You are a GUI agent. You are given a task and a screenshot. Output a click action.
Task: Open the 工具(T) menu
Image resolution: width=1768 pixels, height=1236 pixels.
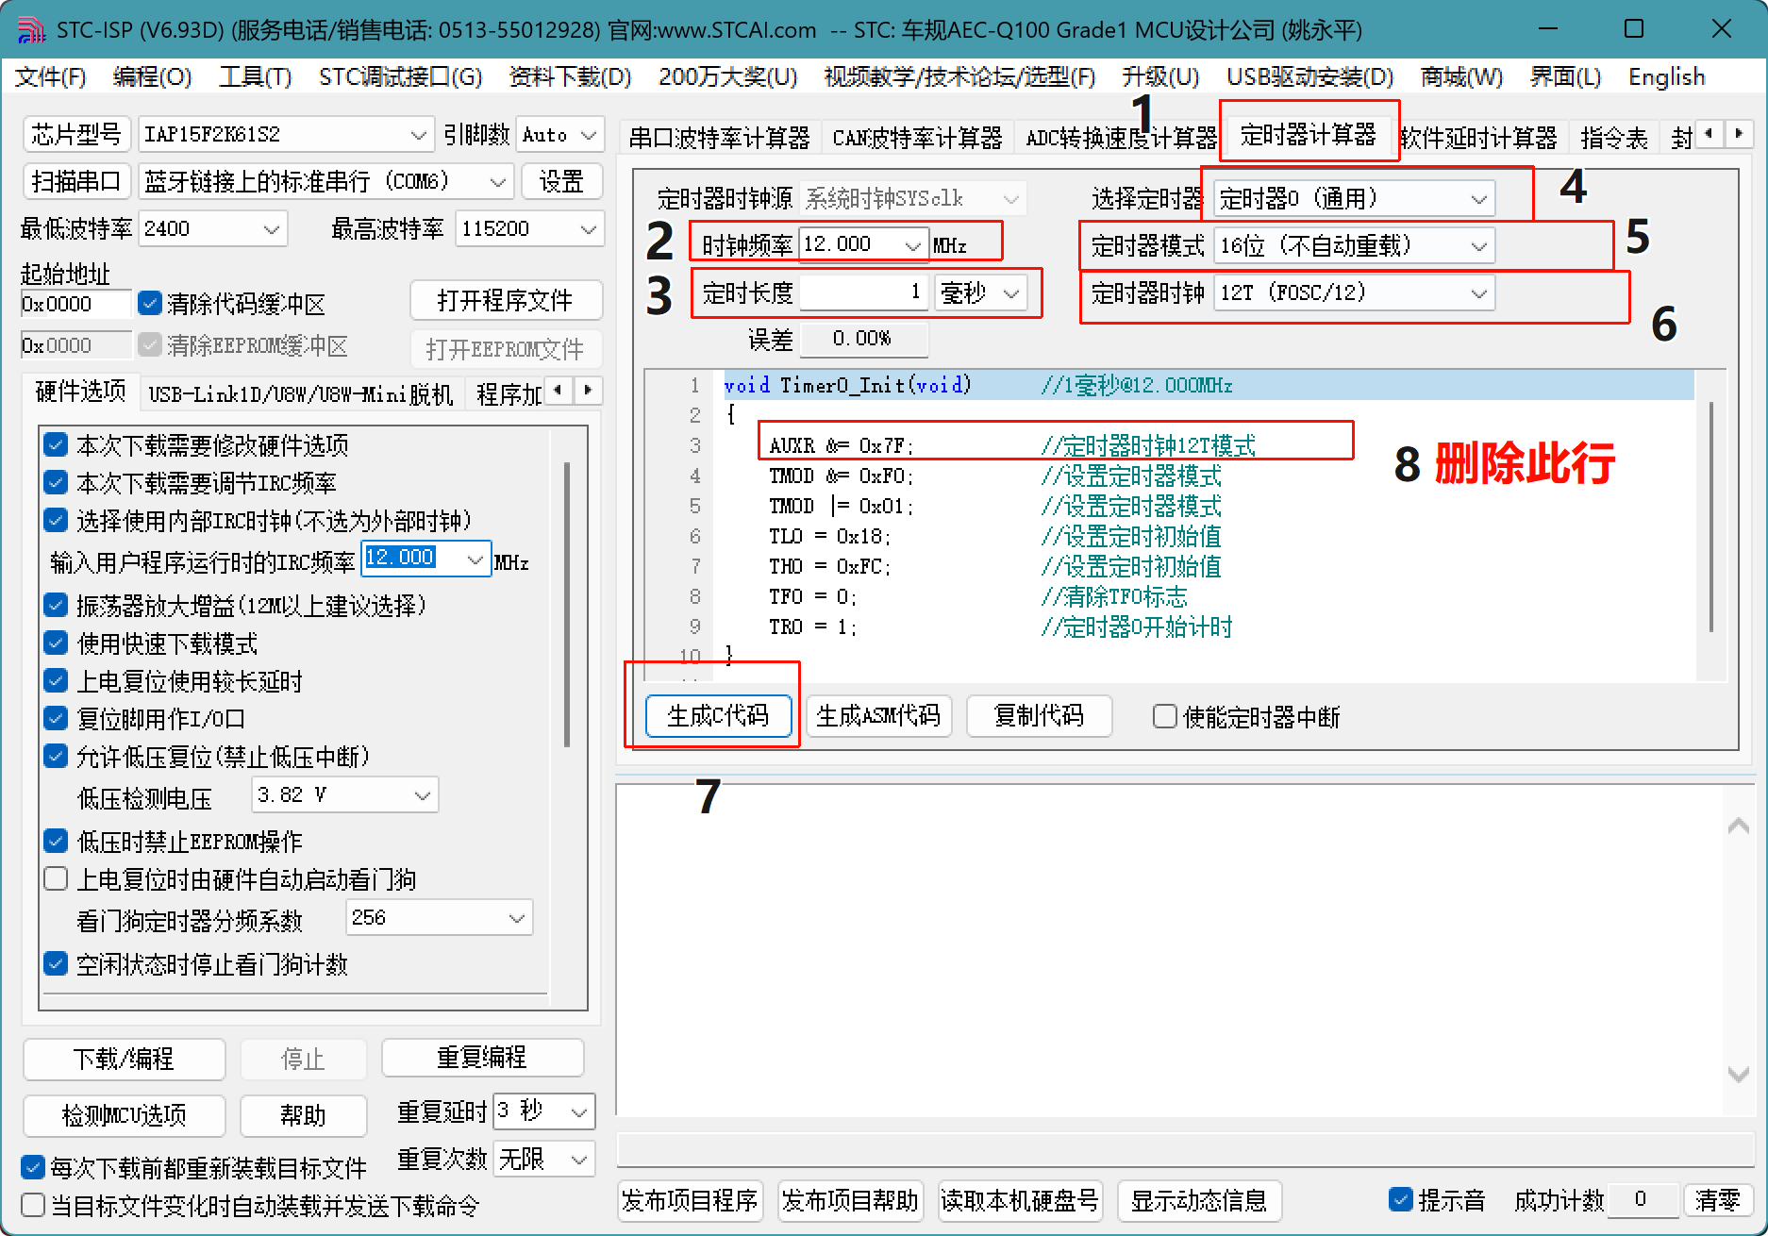pos(255,76)
